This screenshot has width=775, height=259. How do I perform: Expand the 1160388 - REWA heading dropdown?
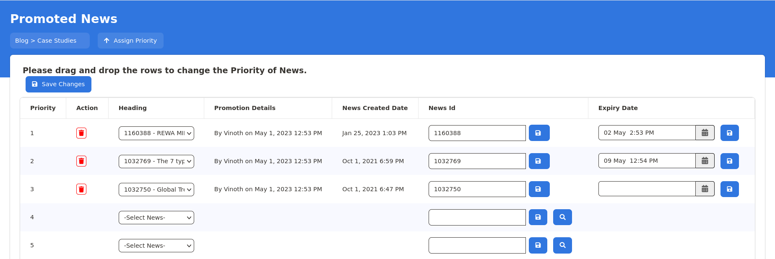coord(156,133)
